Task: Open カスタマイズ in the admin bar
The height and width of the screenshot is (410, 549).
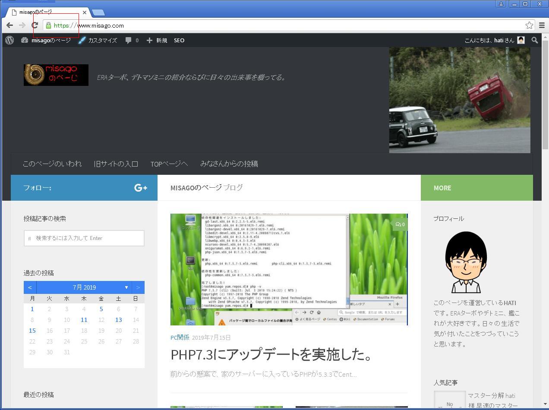Action: pyautogui.click(x=98, y=40)
